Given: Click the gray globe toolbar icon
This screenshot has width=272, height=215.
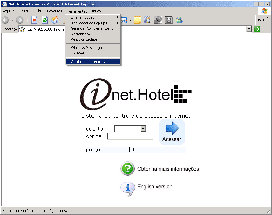Looking at the screenshot, I should pyautogui.click(x=158, y=20).
